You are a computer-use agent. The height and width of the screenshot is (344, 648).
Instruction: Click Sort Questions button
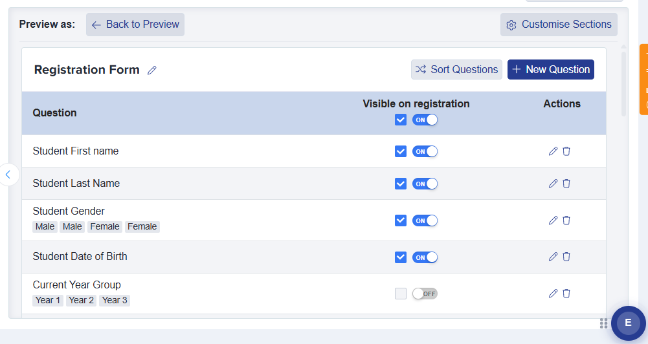456,69
